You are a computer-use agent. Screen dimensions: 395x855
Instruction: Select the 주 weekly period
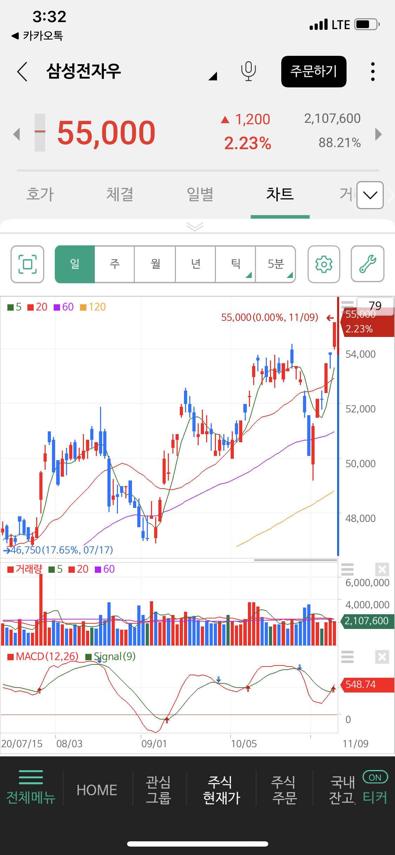[x=115, y=264]
